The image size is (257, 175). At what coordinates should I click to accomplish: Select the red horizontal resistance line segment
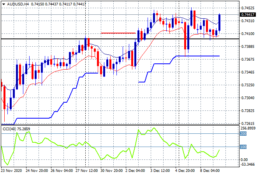(118, 33)
